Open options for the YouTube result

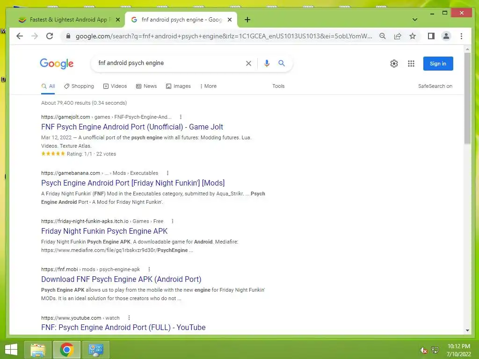(x=129, y=318)
